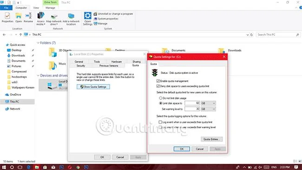This screenshot has width=302, height=170.
Task: Click the Search This PC box
Action: 278,35
